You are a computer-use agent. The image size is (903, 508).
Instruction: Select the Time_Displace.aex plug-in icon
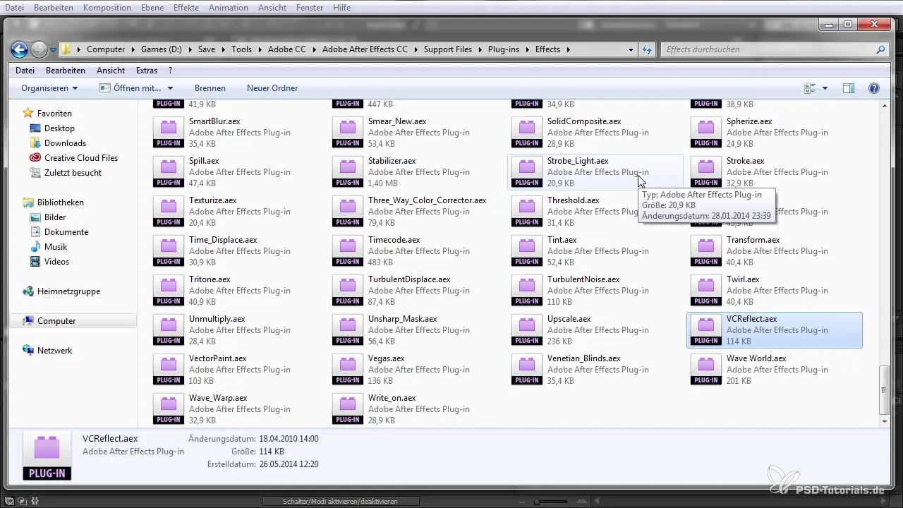(168, 251)
